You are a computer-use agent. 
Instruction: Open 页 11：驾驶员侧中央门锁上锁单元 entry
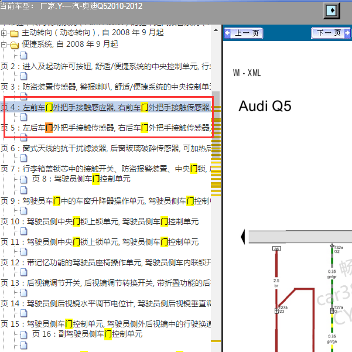[x=100, y=242]
